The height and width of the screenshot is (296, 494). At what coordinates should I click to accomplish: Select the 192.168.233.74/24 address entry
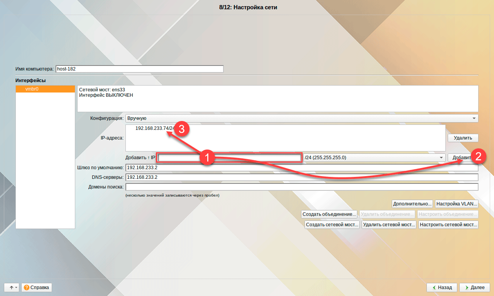click(x=156, y=128)
